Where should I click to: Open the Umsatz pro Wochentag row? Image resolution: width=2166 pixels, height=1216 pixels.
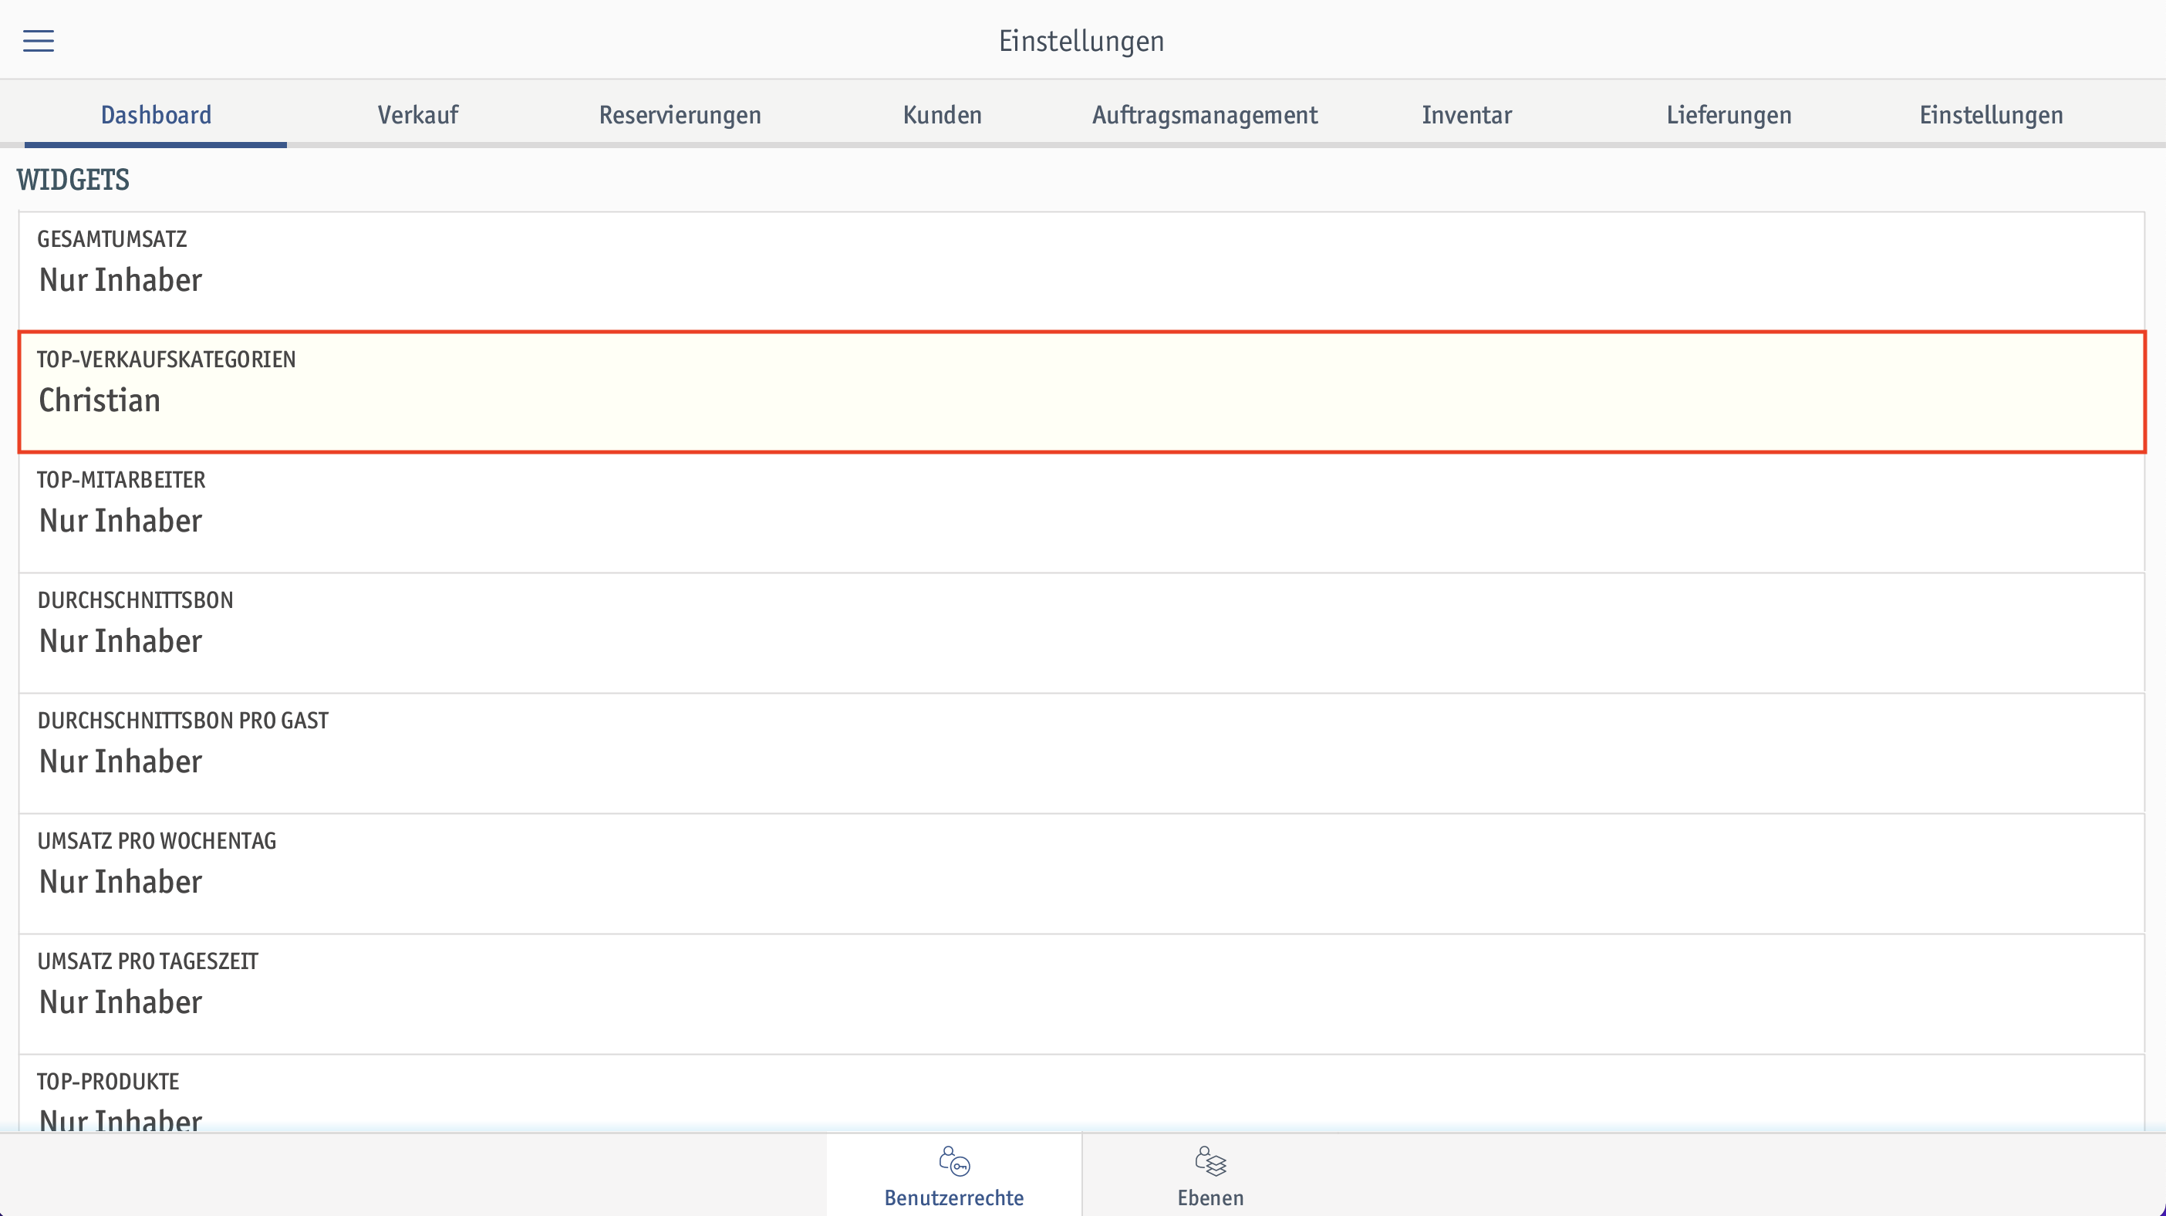(x=1082, y=873)
